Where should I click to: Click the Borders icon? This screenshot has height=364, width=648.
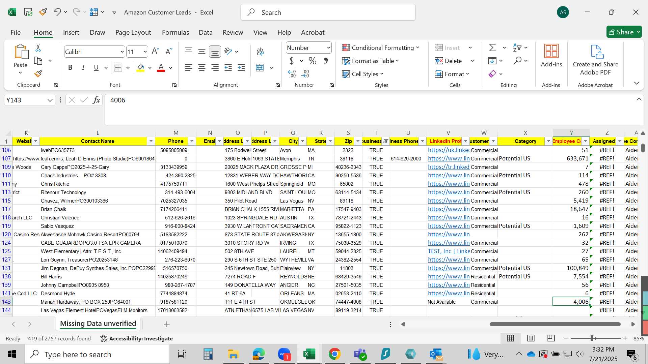pos(118,67)
